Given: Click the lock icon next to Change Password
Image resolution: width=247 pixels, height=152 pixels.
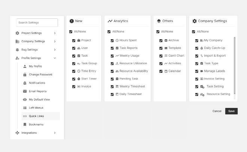Looking at the screenshot, I should coord(25,75).
